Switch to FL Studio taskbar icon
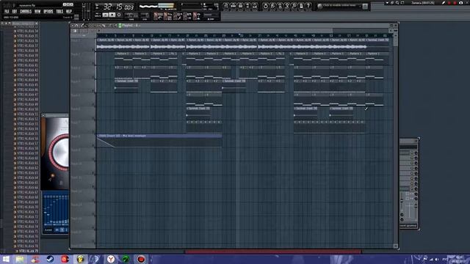Image resolution: width=470 pixels, height=264 pixels. coord(80,259)
